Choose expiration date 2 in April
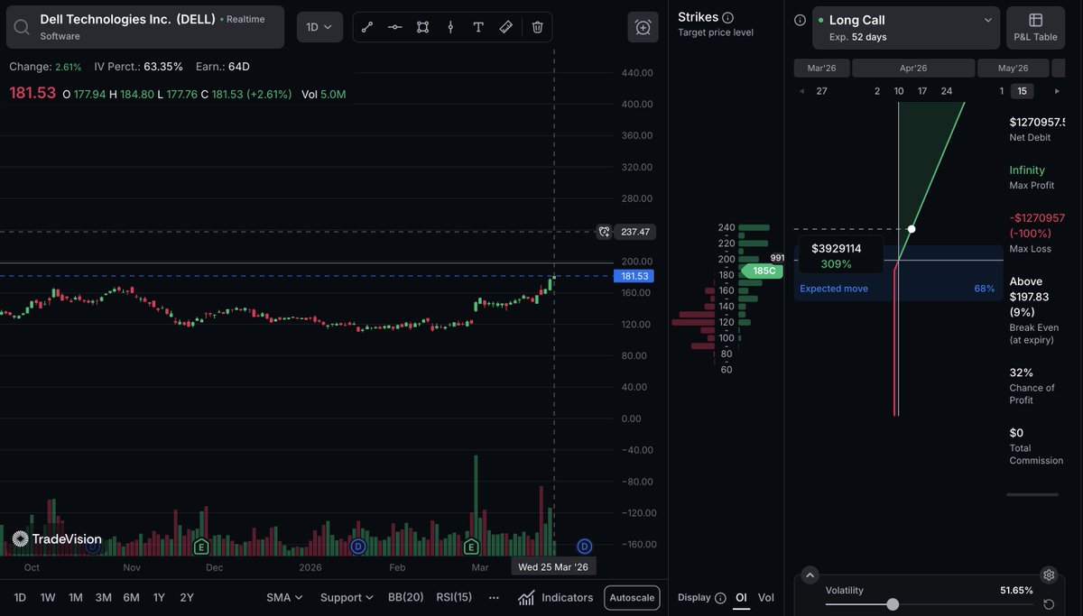The image size is (1083, 616). [877, 91]
